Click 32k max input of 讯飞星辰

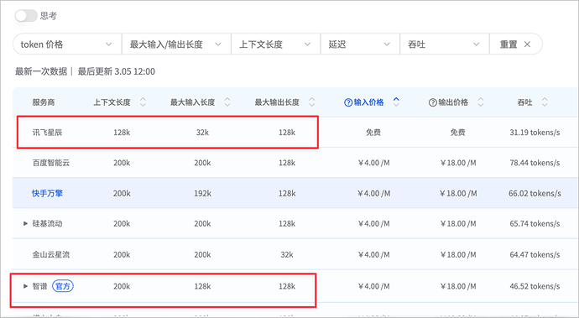point(202,133)
